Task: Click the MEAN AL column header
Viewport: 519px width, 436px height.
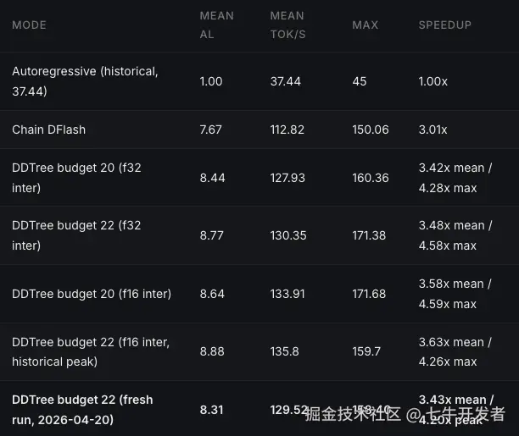Action: (216, 25)
